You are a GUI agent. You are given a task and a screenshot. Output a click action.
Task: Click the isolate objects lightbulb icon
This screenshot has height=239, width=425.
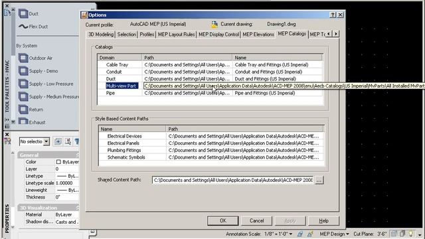point(411,234)
